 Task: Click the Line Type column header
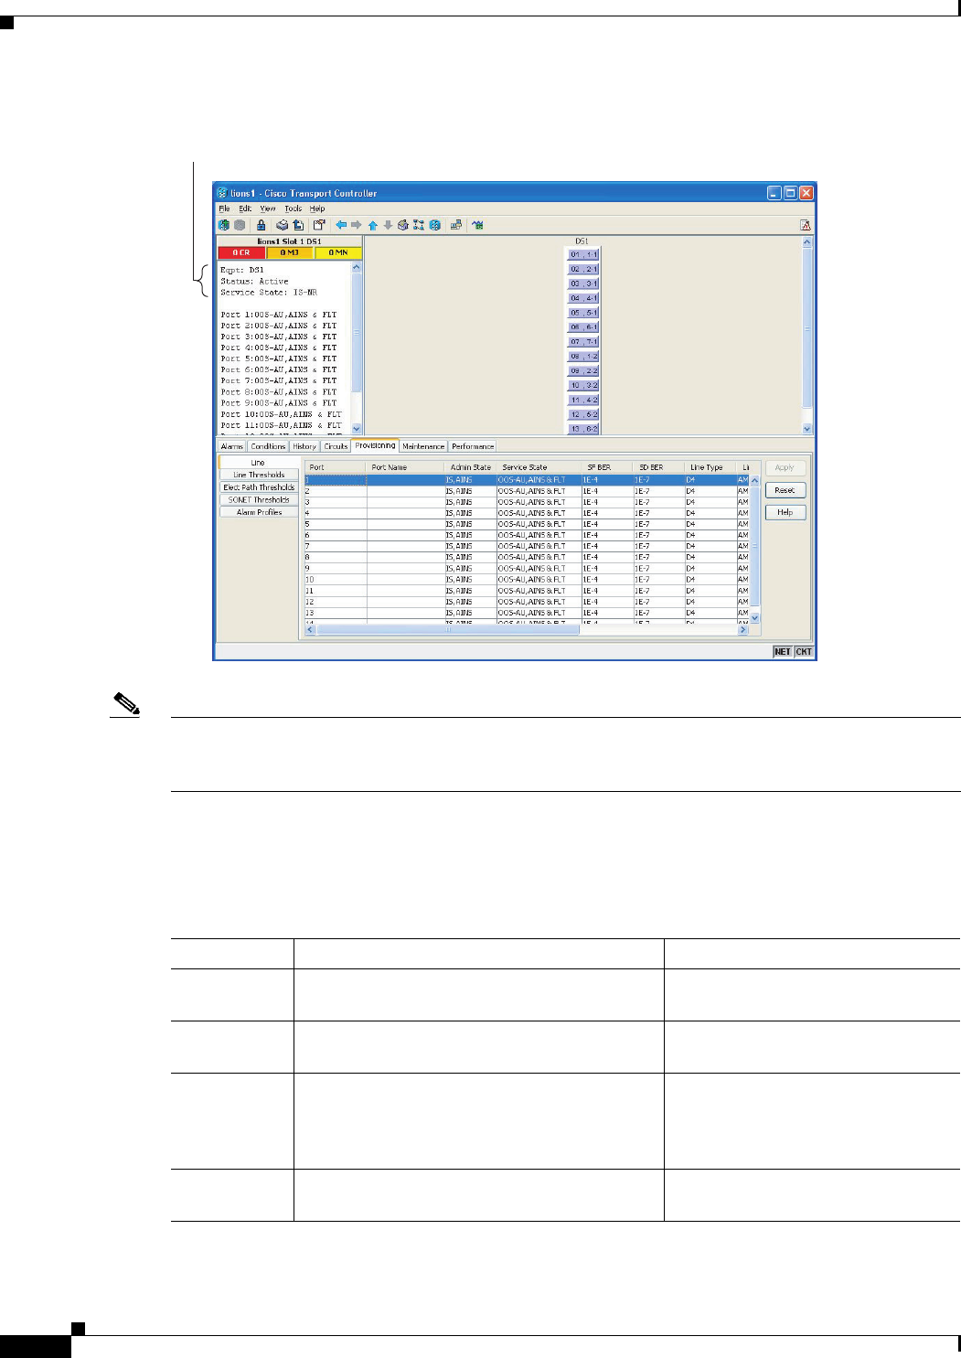(710, 467)
